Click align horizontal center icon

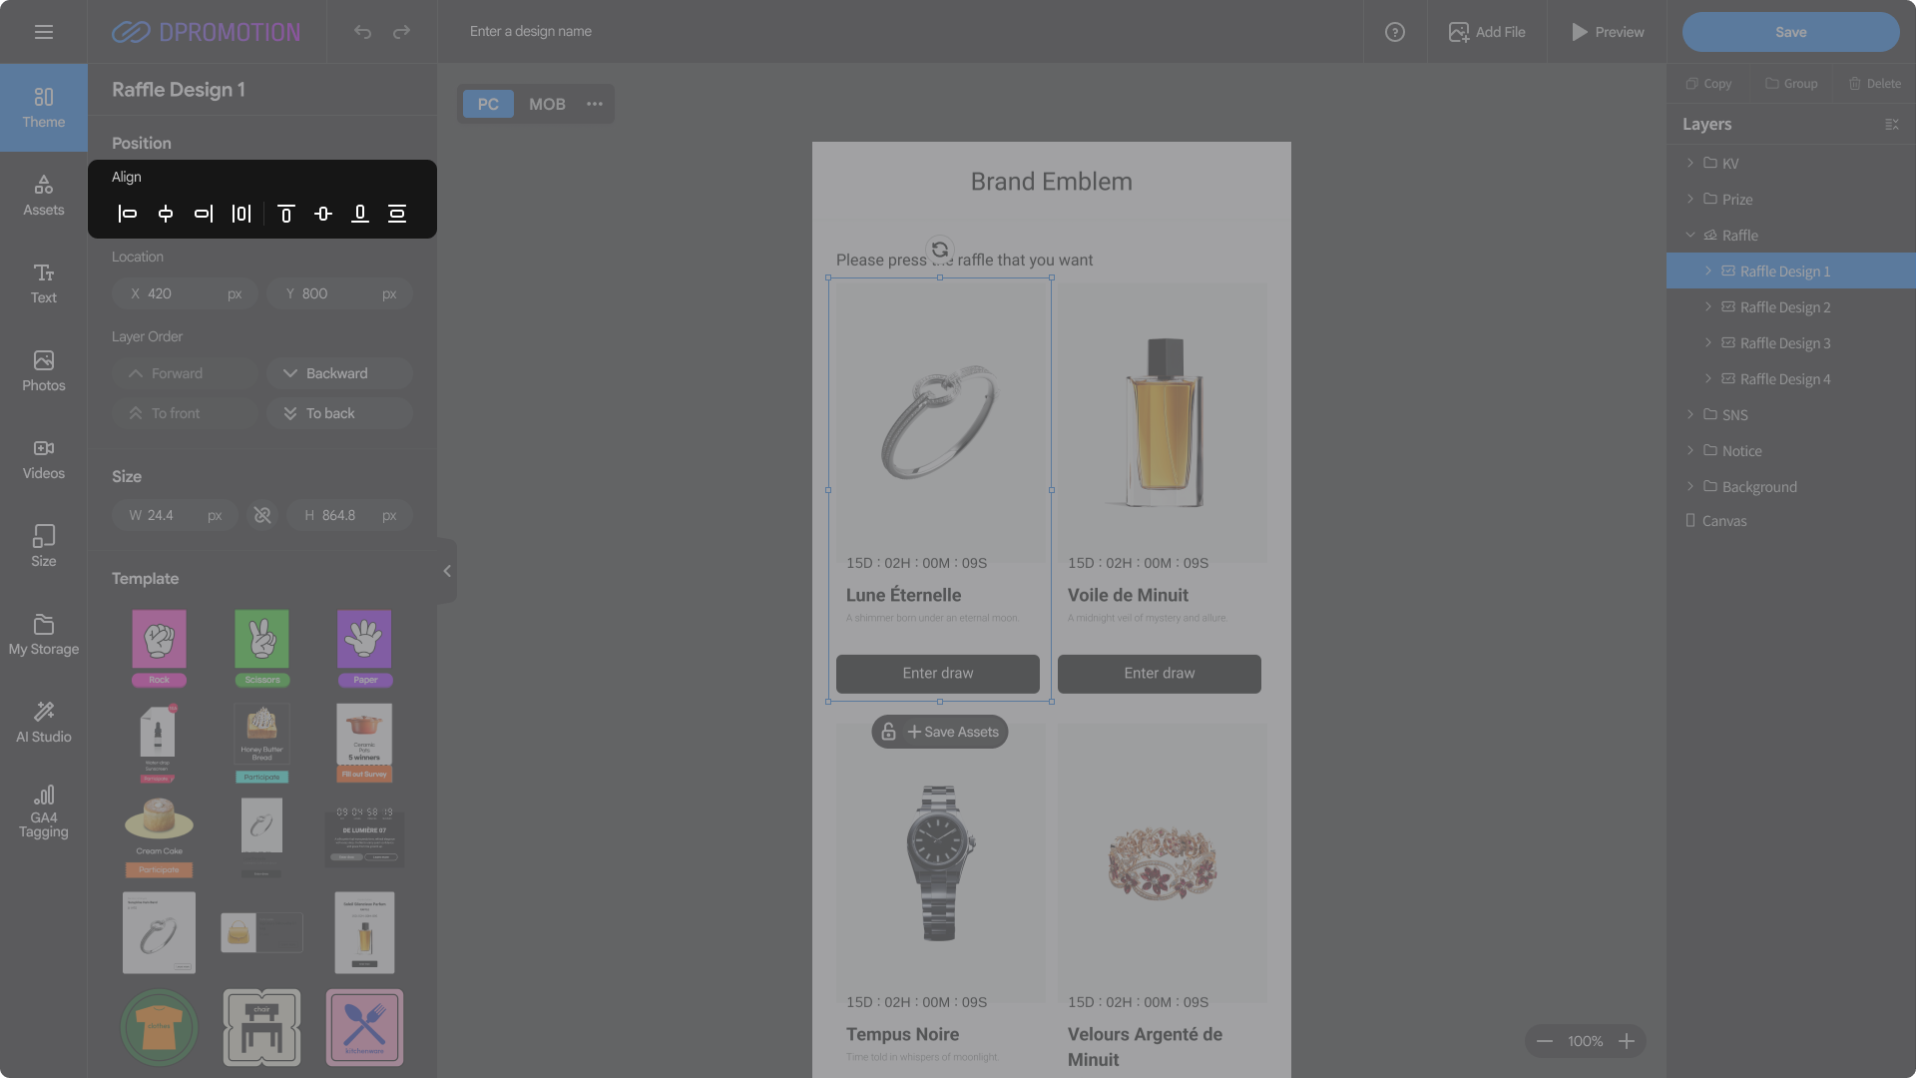[x=166, y=214]
